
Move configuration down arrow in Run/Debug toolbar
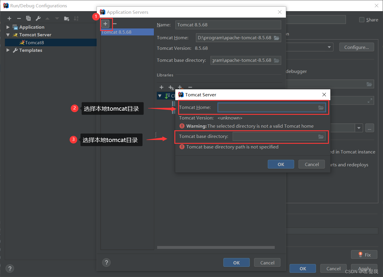[x=57, y=18]
